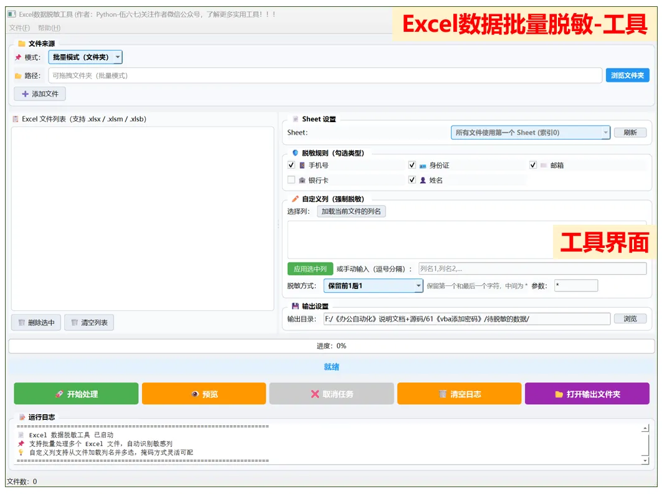
Task: Click the 文件数: 0 status bar text
Action: point(22,482)
